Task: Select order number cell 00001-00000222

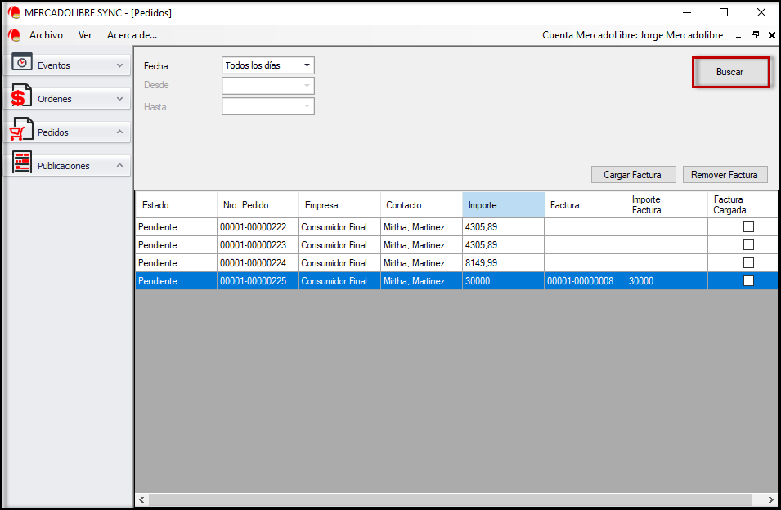Action: pyautogui.click(x=258, y=227)
